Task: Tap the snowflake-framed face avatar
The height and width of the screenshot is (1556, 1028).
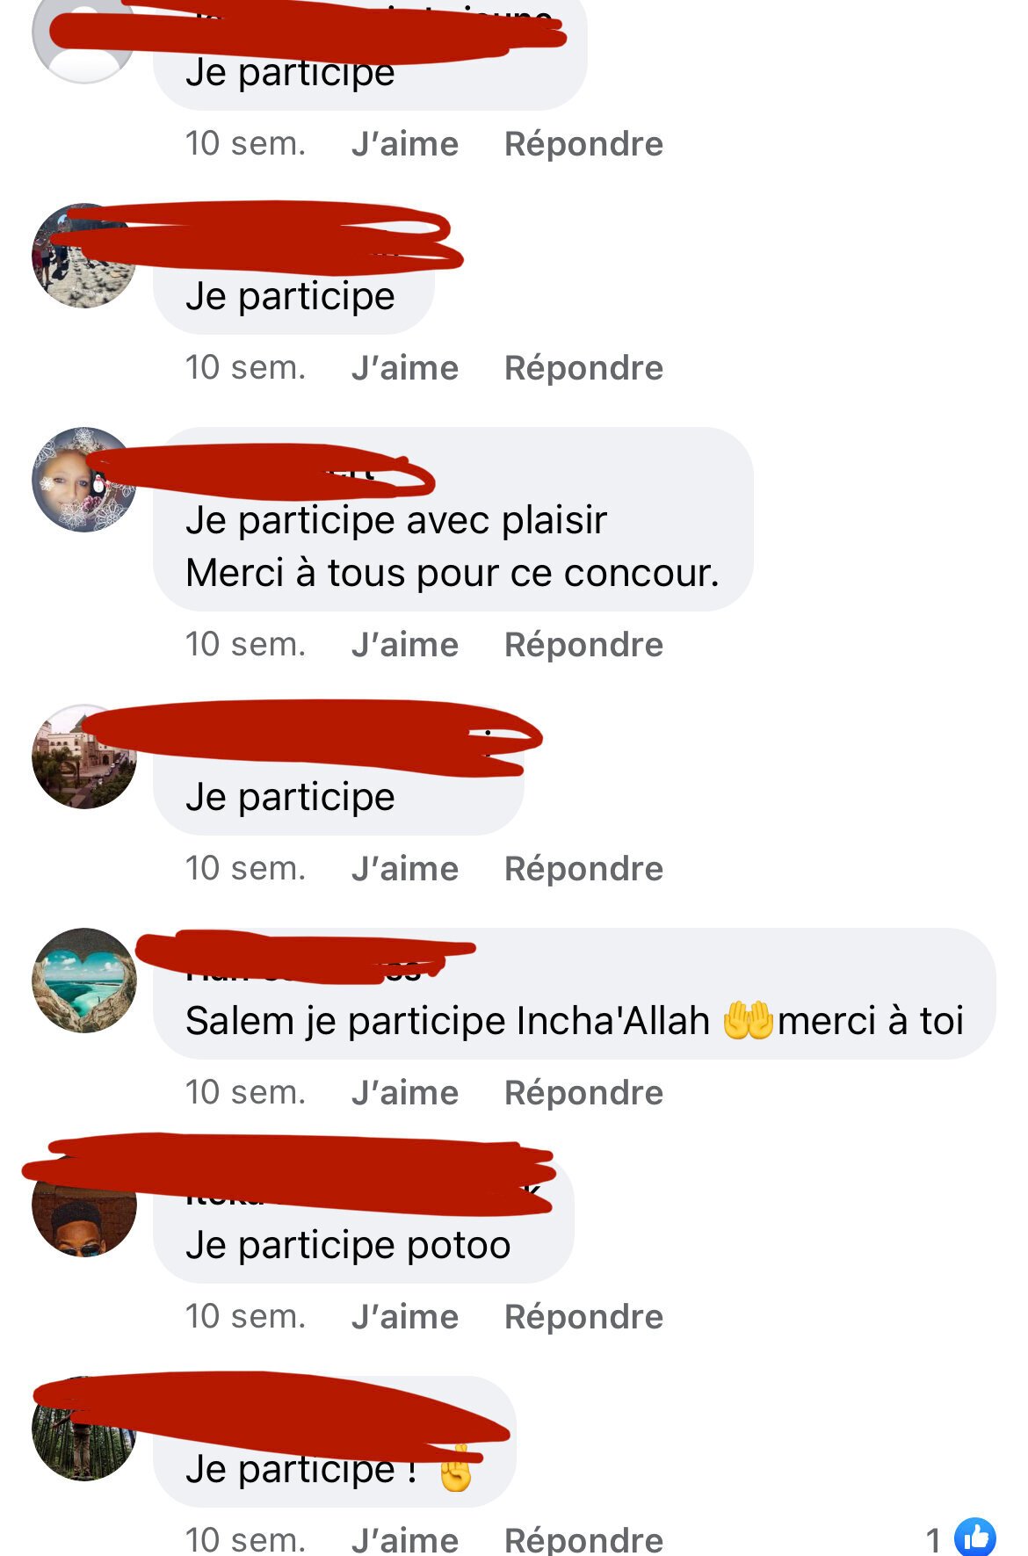Action: [84, 480]
